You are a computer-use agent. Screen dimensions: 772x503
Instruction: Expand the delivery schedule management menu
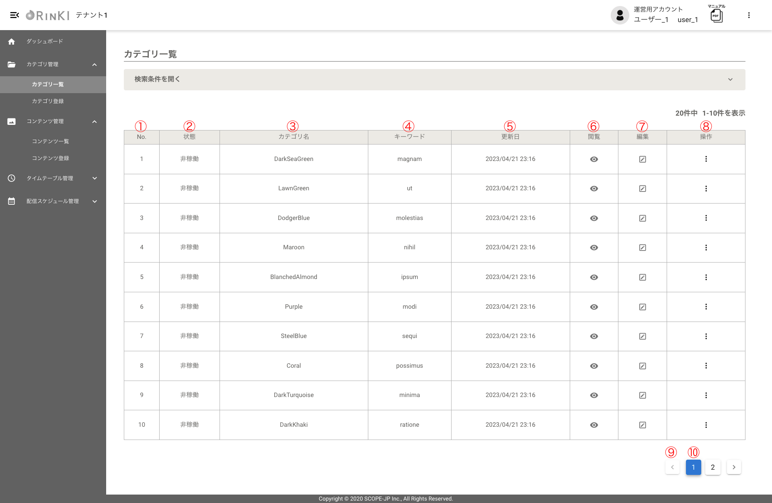[53, 201]
